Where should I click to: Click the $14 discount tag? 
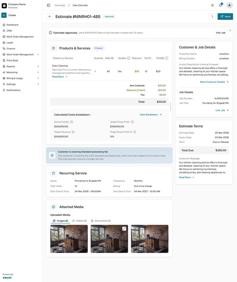tap(137, 71)
